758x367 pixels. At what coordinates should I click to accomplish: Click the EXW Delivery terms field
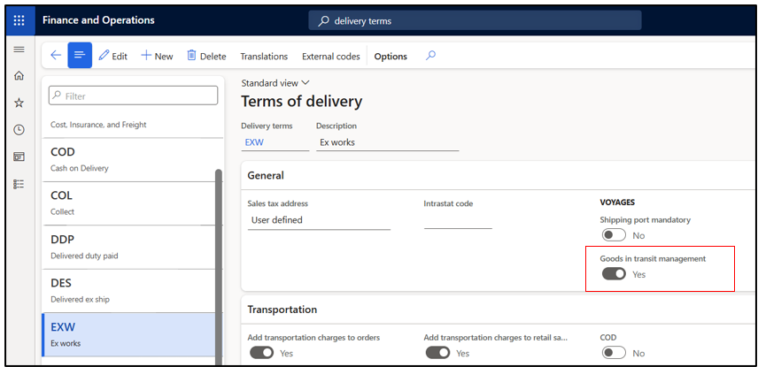[275, 143]
